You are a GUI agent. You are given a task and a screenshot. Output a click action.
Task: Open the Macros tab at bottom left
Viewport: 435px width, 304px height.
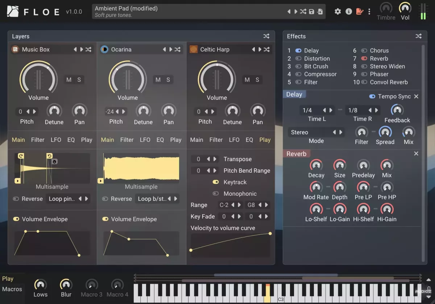click(12, 289)
